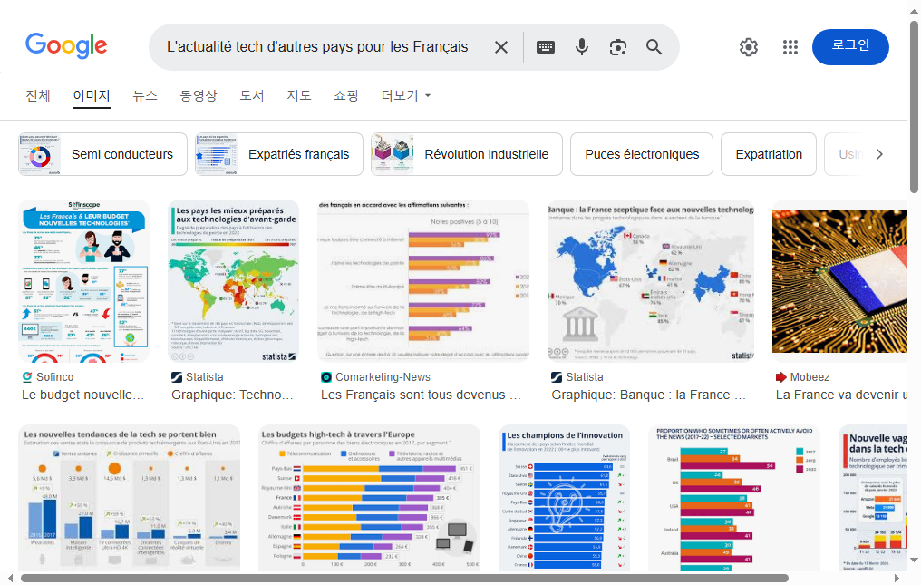Click the vertical scrollbar thumb
The image size is (921, 585).
914,106
